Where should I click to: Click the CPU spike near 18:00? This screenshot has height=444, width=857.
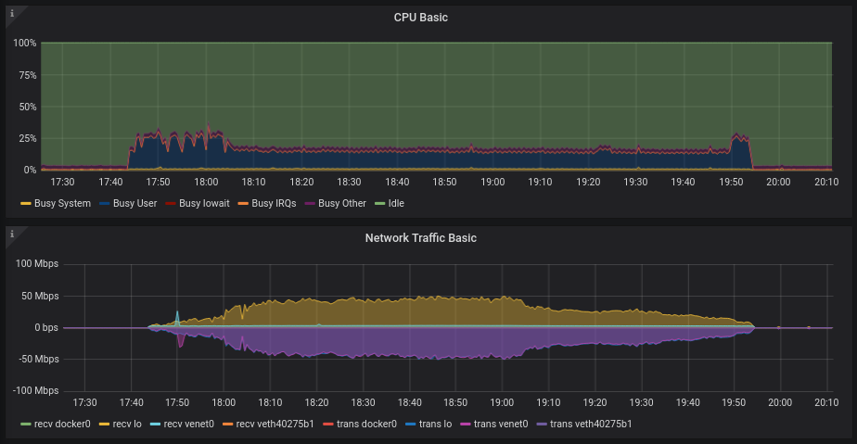[x=208, y=126]
